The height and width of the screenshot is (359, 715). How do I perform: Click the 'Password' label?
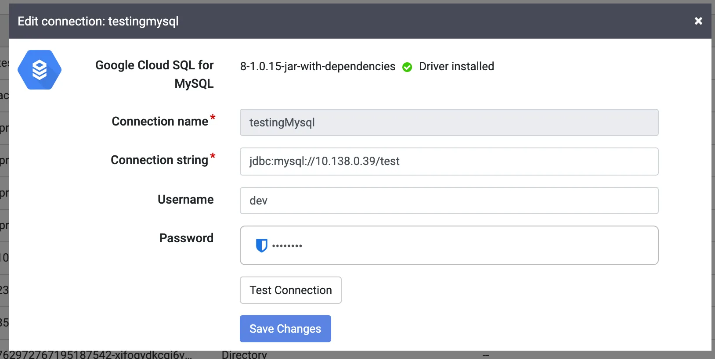click(x=186, y=238)
